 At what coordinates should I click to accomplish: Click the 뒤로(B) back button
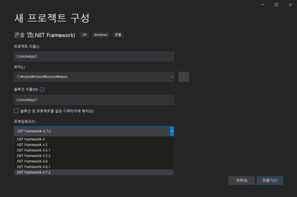click(241, 180)
